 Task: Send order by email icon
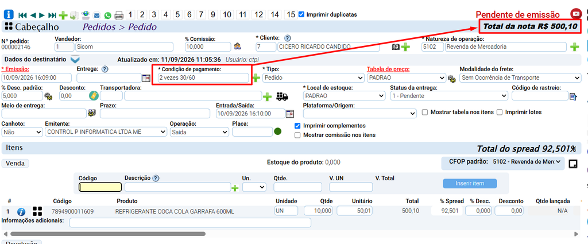96,16
